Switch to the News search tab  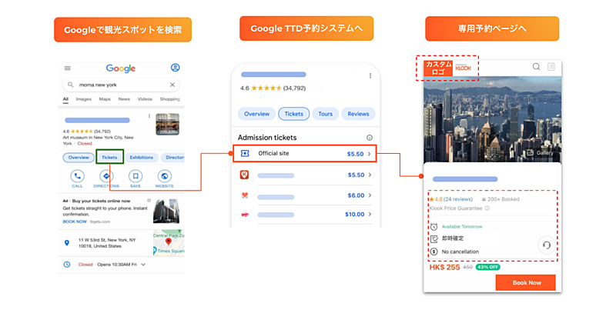pos(124,99)
